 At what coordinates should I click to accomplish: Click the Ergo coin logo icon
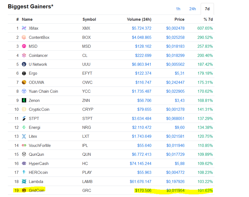[24, 73]
